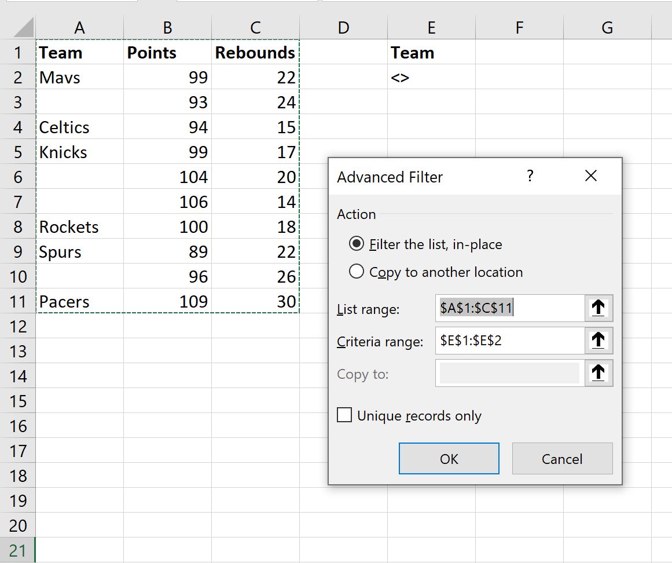Cancel the Advanced Filter dialog
This screenshot has height=563, width=672.
click(561, 459)
